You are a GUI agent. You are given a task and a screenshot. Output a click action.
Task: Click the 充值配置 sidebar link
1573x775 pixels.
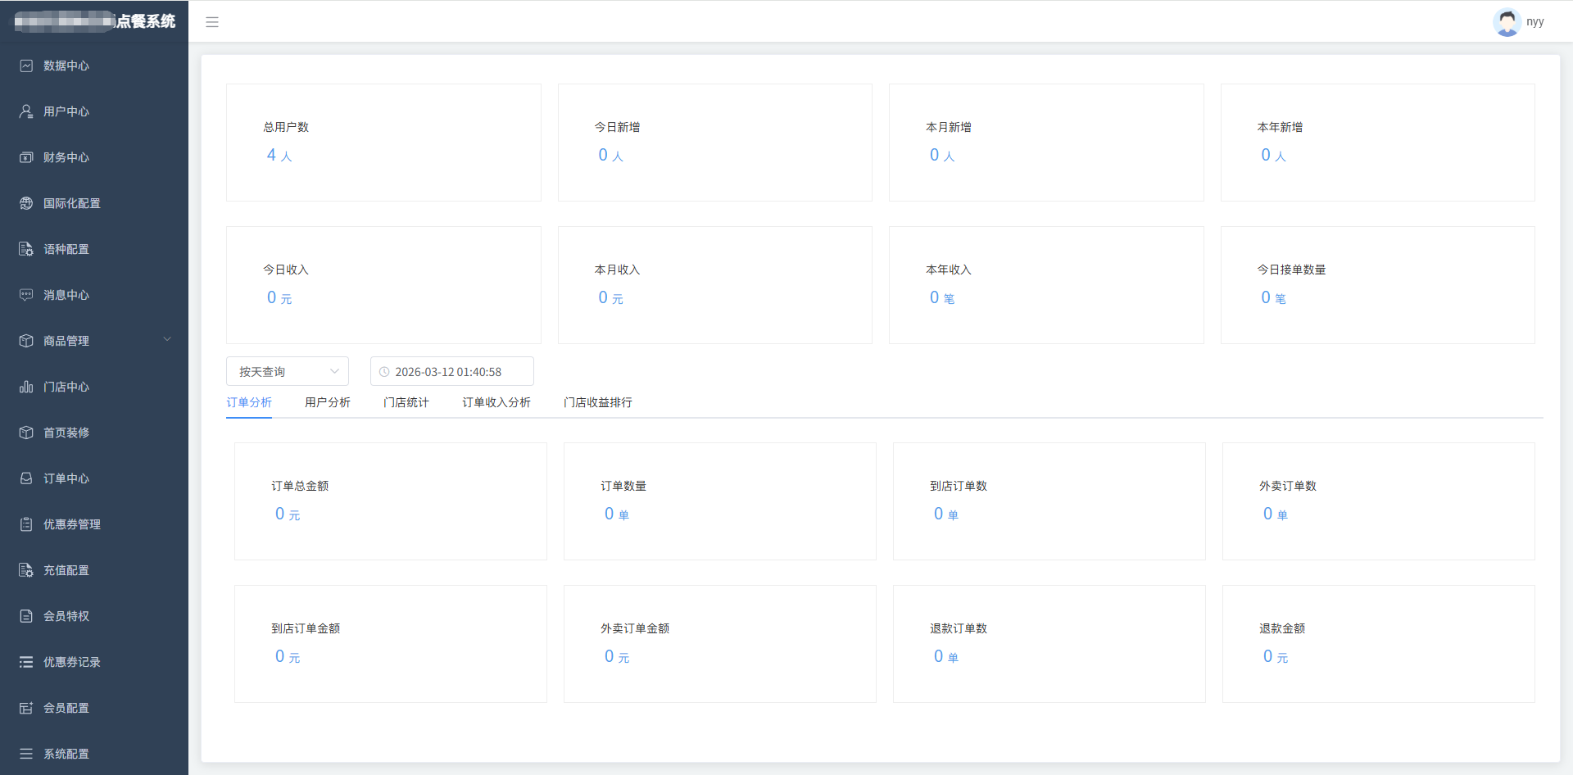(66, 570)
